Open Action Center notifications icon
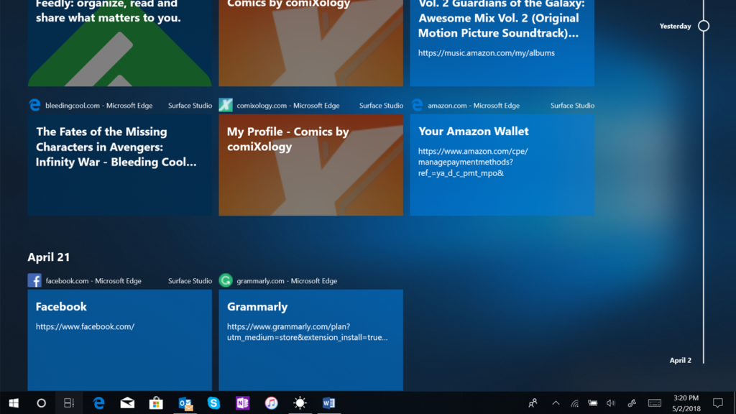 718,402
